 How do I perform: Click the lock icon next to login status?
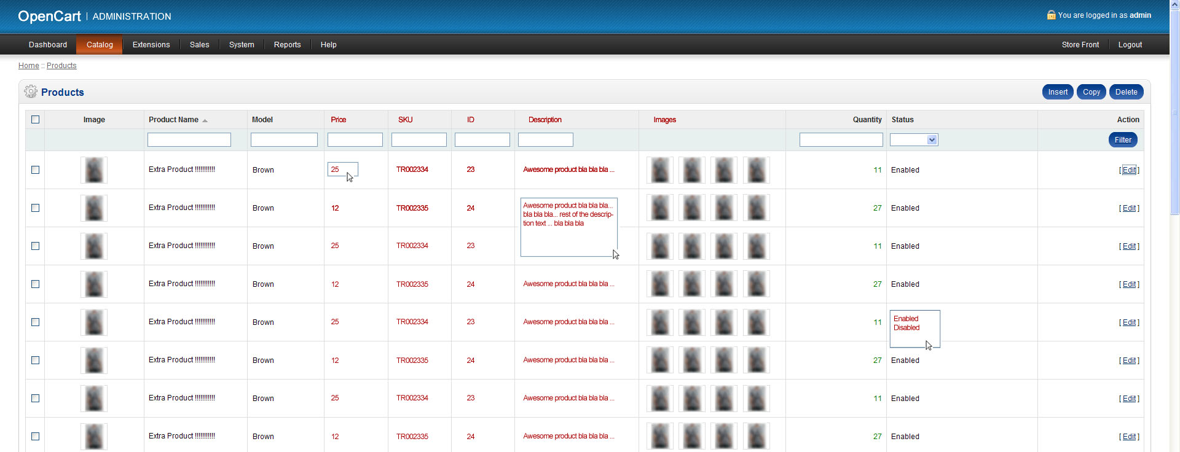[x=1051, y=15]
